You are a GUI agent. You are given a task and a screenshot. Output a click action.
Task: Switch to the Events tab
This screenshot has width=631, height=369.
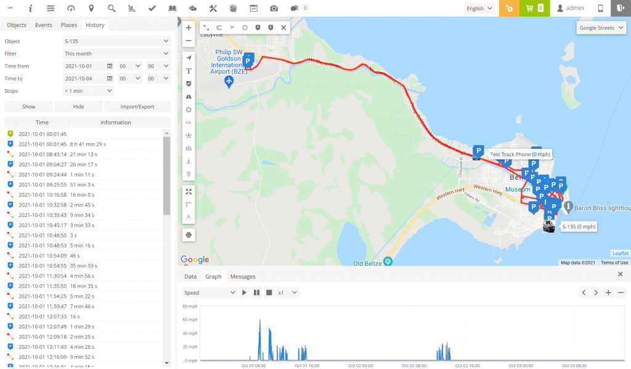(44, 25)
